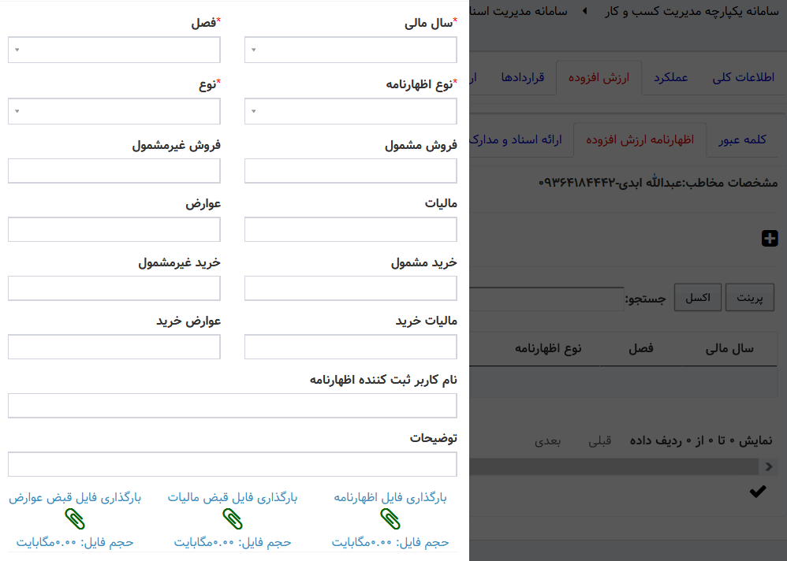Click the اکسل button

(697, 296)
